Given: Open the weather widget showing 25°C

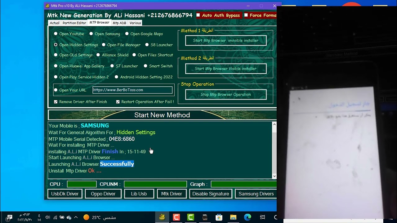Looking at the screenshot, I should pos(100,217).
